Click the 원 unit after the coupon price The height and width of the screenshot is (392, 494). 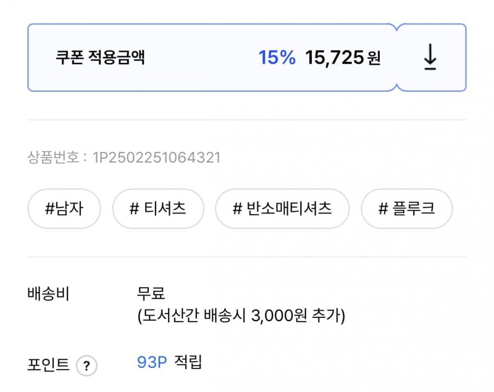point(374,58)
